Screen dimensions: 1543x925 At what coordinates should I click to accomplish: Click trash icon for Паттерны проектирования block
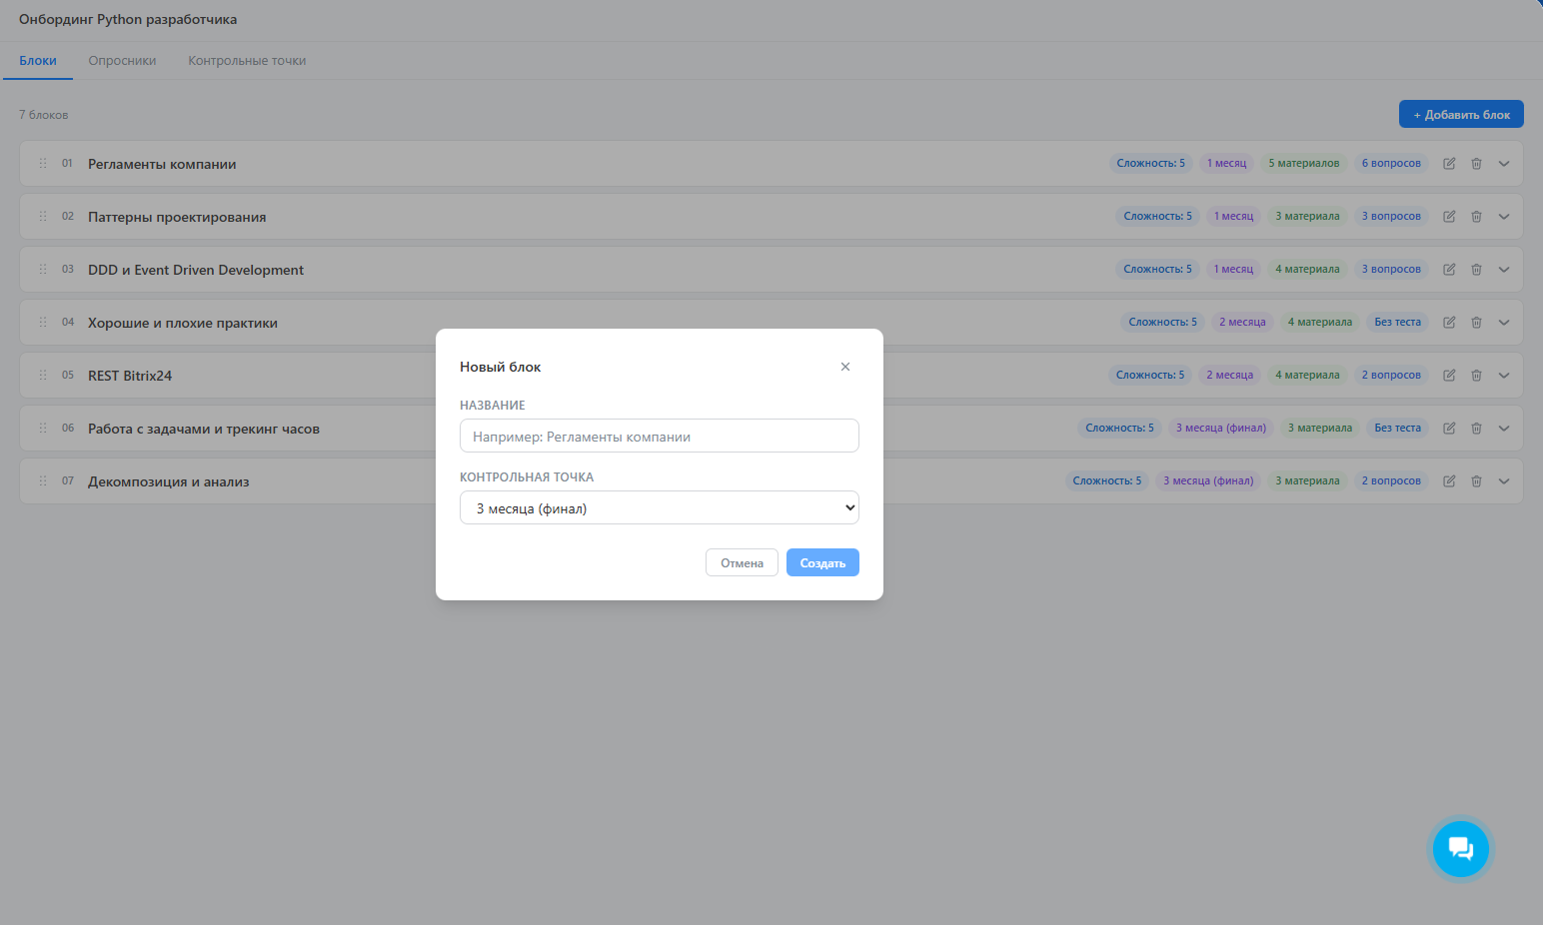pos(1476,217)
